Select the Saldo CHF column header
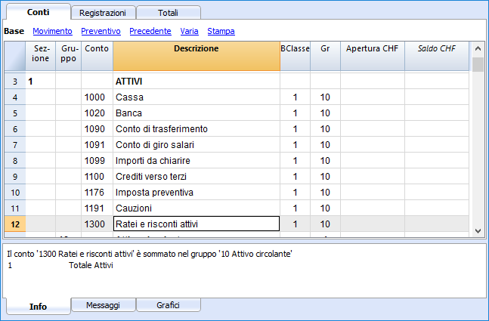Screen dimensions: 489x321 coord(437,56)
